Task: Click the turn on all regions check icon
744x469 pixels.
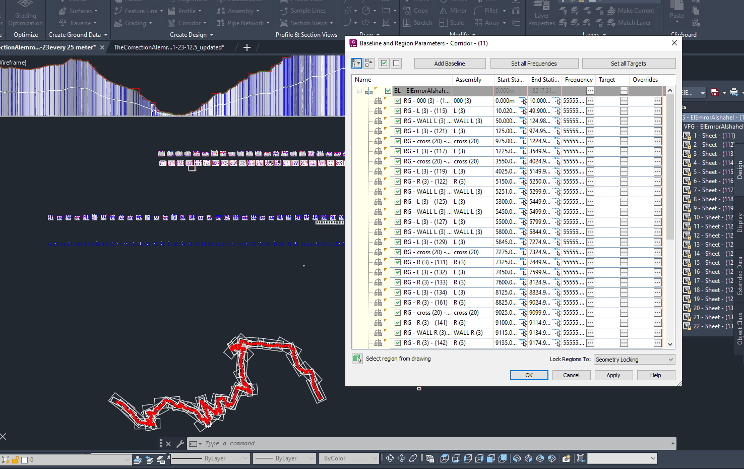Action: click(x=384, y=63)
